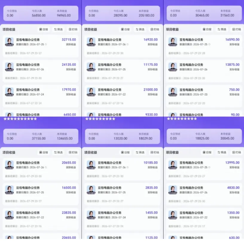244x241 pixels.
Task: Open 日报 in the panel with 本月收益 94965.00
Action: 44,29
